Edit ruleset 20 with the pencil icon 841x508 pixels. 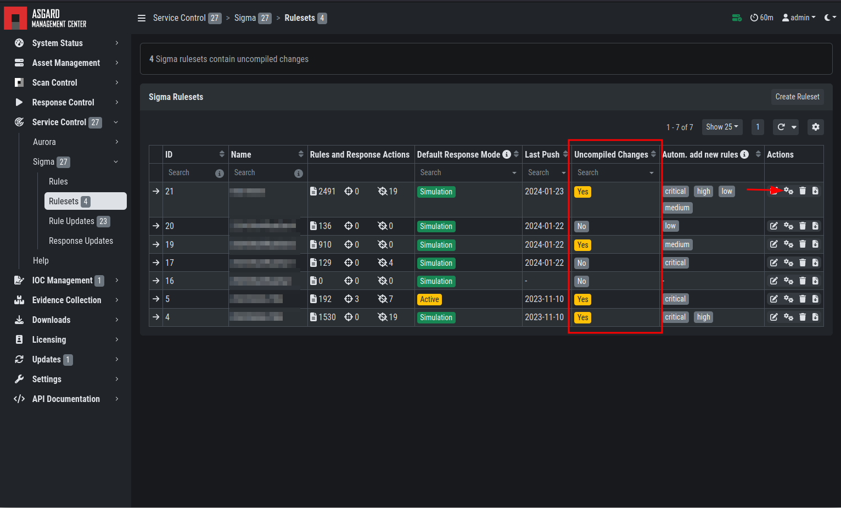click(x=773, y=226)
